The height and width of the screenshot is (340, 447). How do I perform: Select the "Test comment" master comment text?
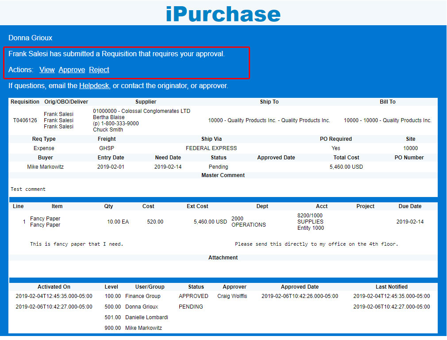[x=28, y=189]
